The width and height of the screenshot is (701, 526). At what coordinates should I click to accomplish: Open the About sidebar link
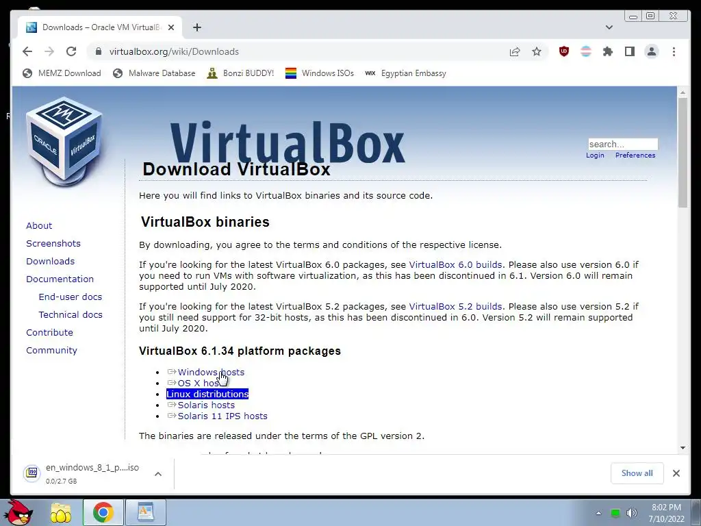click(39, 225)
